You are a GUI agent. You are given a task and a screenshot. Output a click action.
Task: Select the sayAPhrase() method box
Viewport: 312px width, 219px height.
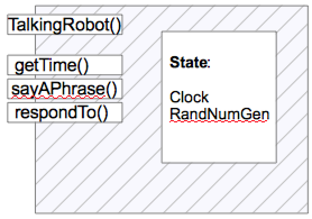tap(65, 89)
